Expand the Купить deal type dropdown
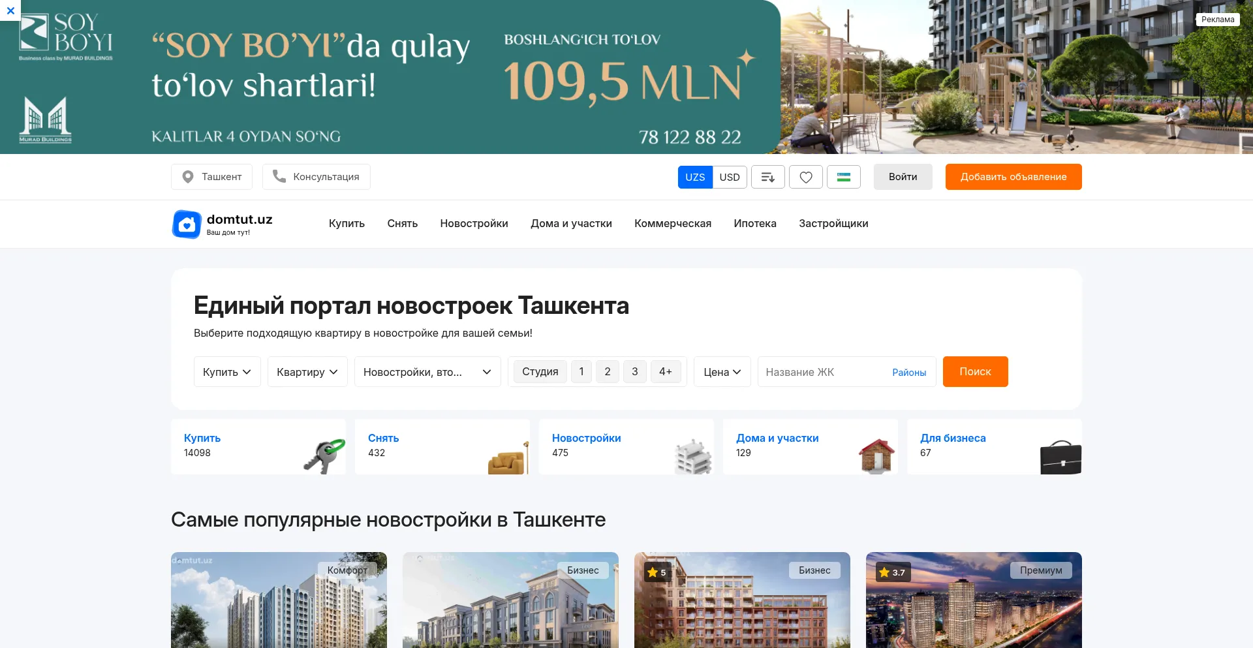 tap(227, 372)
